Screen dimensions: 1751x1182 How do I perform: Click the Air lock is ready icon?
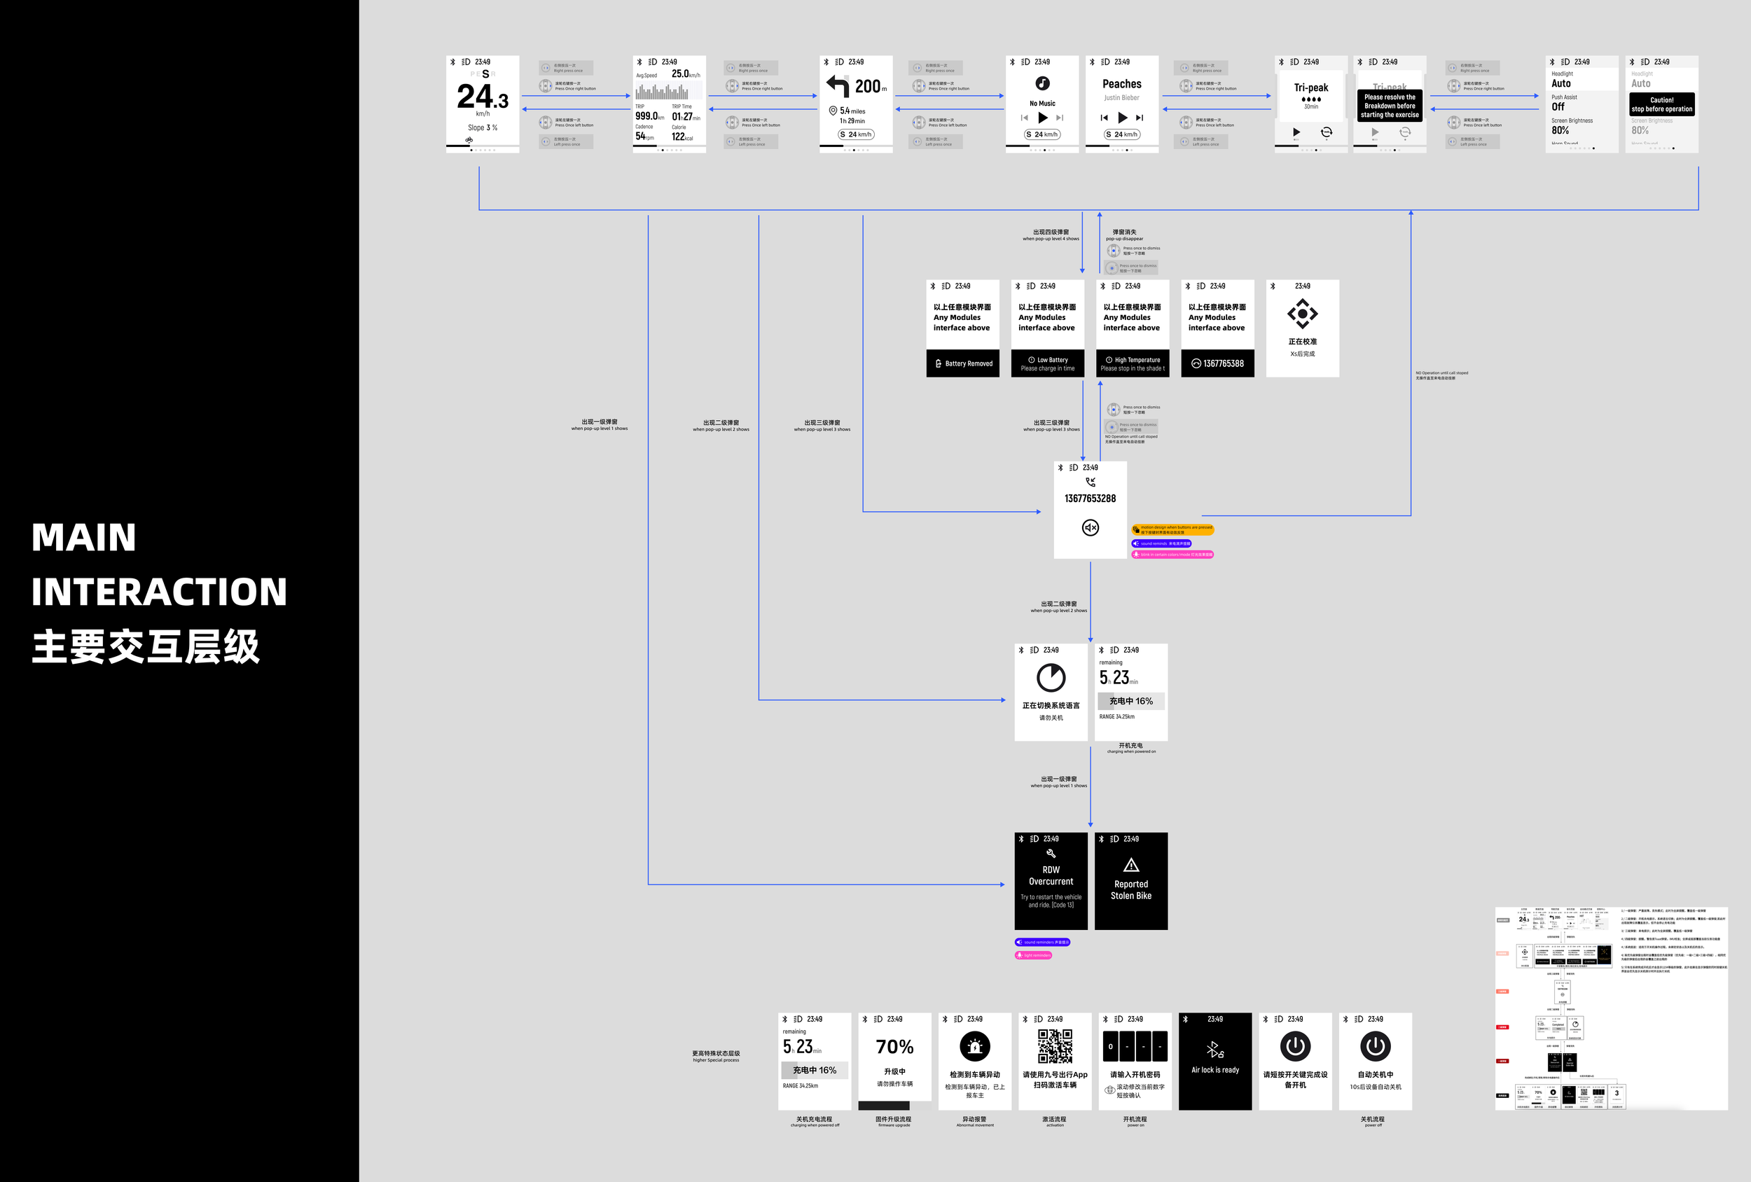[1215, 1050]
